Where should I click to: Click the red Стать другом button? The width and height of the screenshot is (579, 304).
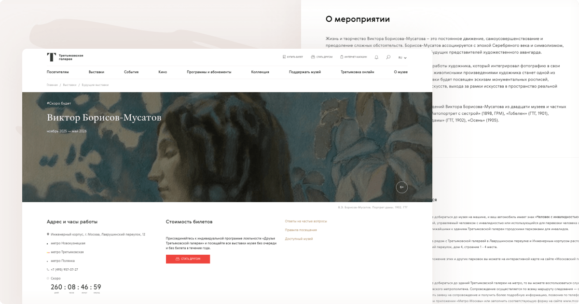pos(188,259)
